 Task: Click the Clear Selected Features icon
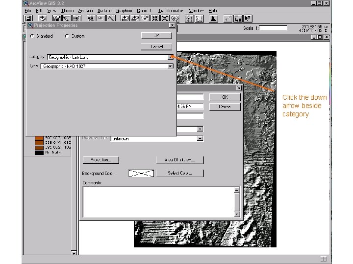[199, 19]
